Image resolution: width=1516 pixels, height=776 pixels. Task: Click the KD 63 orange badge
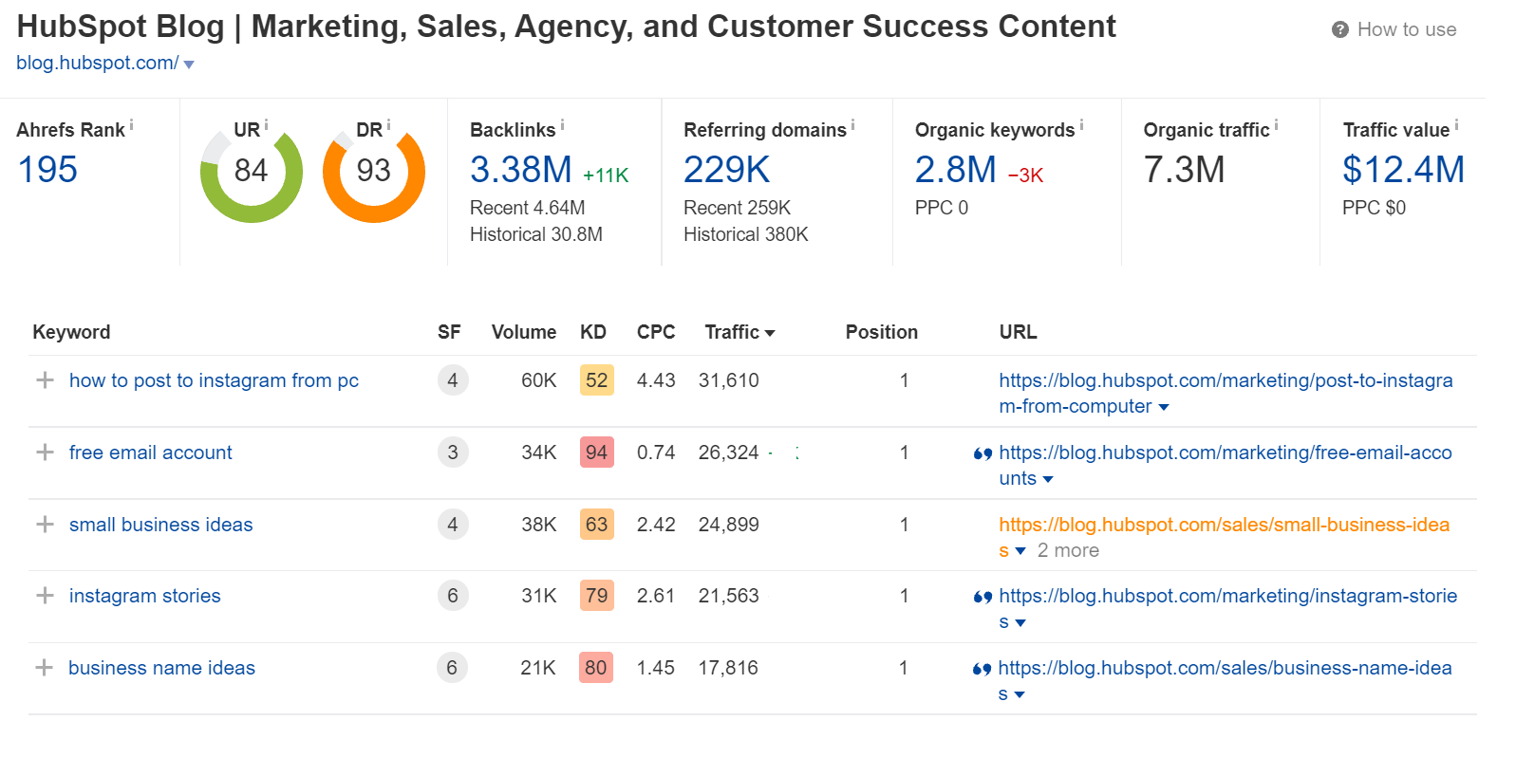tap(596, 525)
